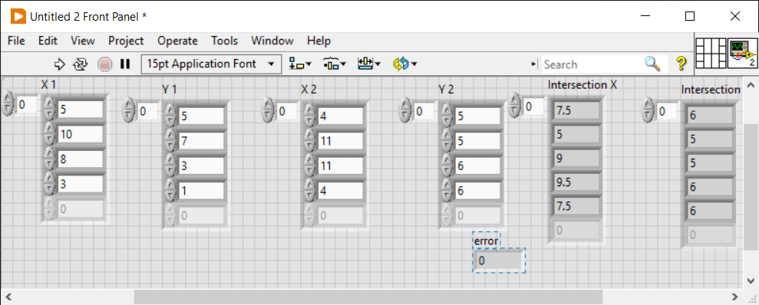Click the error label
The height and width of the screenshot is (305, 759).
pos(486,241)
